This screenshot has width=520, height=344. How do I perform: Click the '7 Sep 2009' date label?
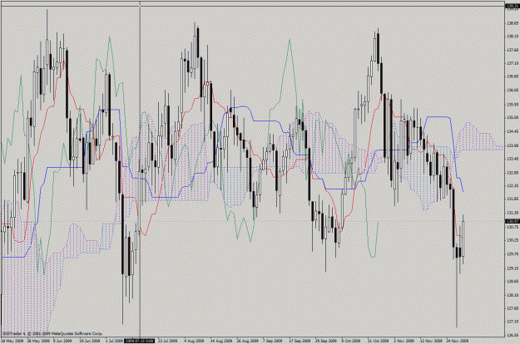point(272,341)
